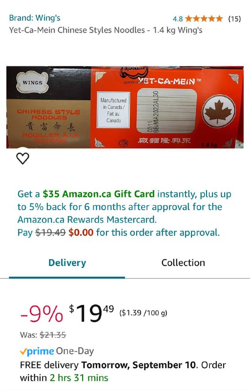Tap Tomorrow, September 10 delivery date
Image resolution: width=250 pixels, height=391 pixels.
(138, 365)
